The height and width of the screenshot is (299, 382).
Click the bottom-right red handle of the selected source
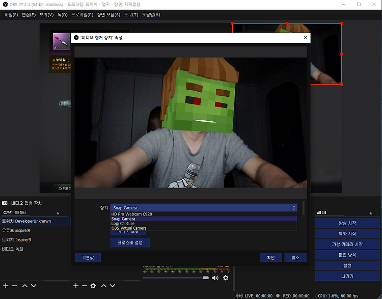[x=342, y=85]
